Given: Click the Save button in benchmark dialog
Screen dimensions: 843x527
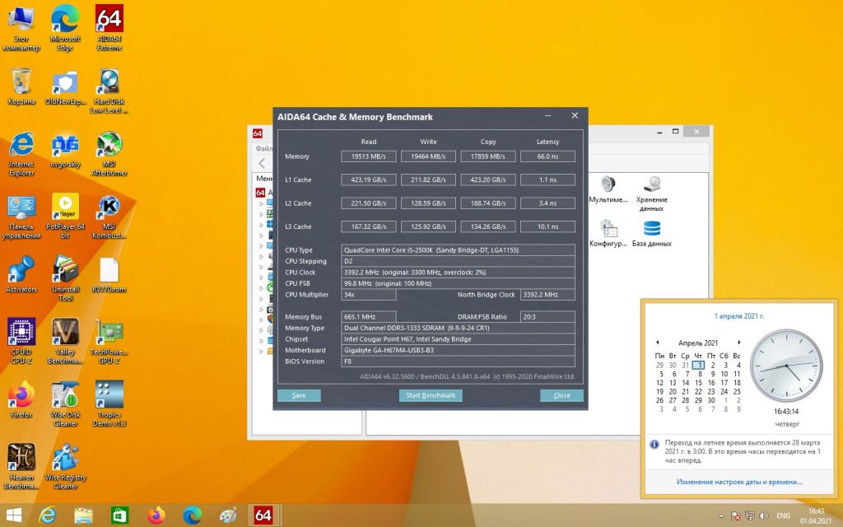Looking at the screenshot, I should pyautogui.click(x=299, y=395).
